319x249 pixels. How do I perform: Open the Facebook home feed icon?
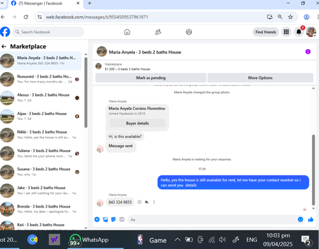127,32
